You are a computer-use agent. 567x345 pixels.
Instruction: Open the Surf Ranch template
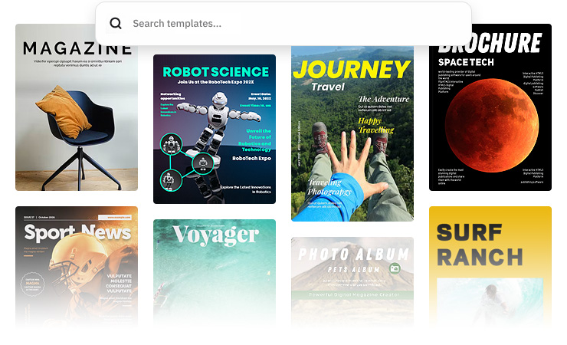pyautogui.click(x=490, y=266)
